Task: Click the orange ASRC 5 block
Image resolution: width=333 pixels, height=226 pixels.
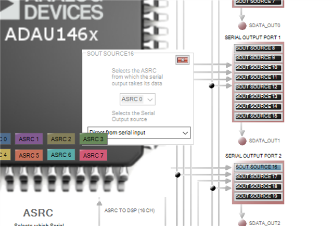Action: pyautogui.click(x=29, y=155)
